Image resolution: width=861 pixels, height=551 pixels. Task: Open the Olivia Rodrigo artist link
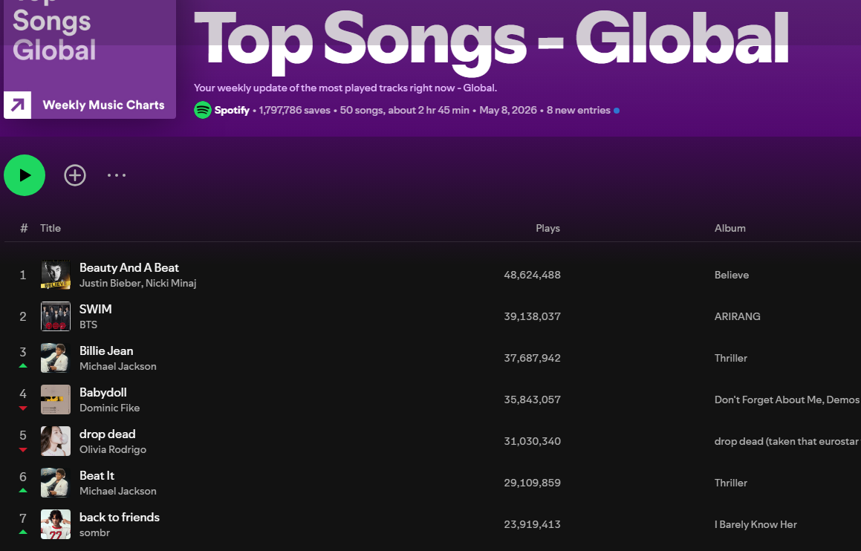tap(113, 449)
